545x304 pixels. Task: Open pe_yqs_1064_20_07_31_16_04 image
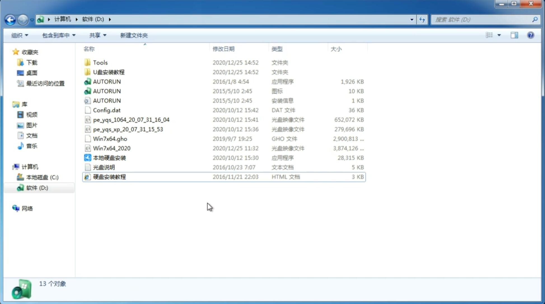pos(131,120)
